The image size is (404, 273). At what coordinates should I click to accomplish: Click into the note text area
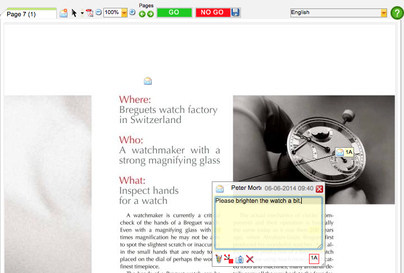[269, 223]
